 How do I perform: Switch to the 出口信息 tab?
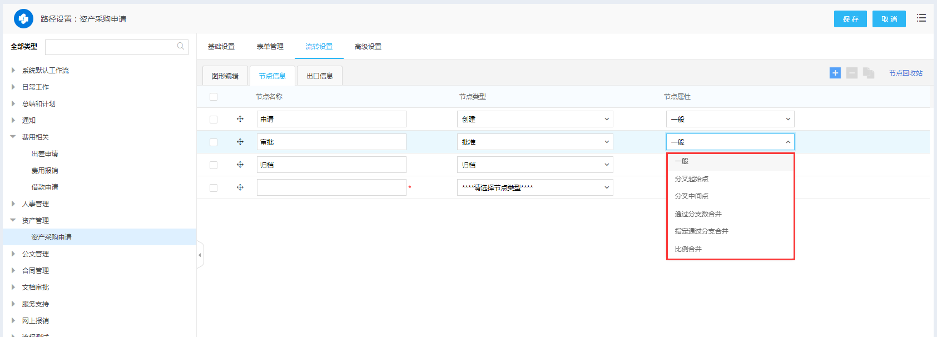(x=320, y=76)
